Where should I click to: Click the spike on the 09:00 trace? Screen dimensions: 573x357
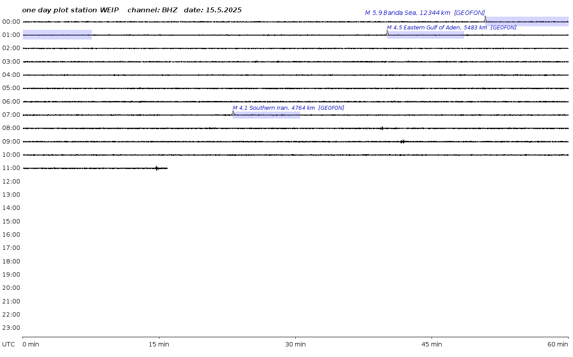(x=402, y=141)
